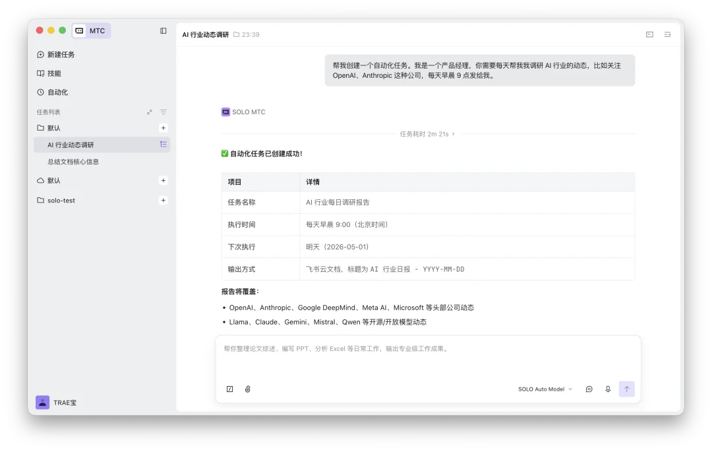Open the 自动化 page
712x452 pixels.
coord(53,92)
